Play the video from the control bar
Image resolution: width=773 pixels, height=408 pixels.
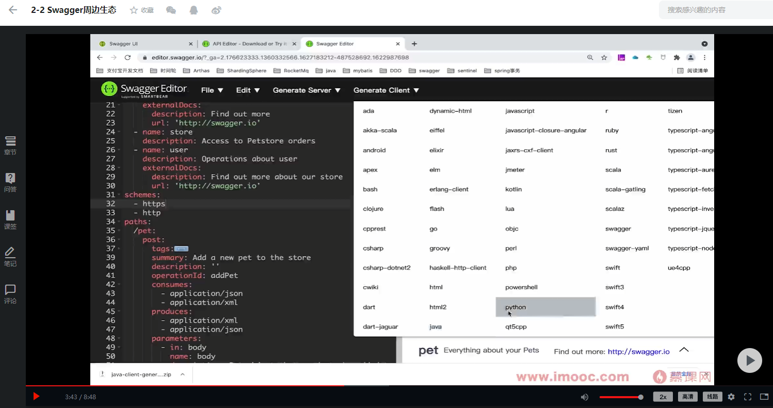[x=36, y=397]
